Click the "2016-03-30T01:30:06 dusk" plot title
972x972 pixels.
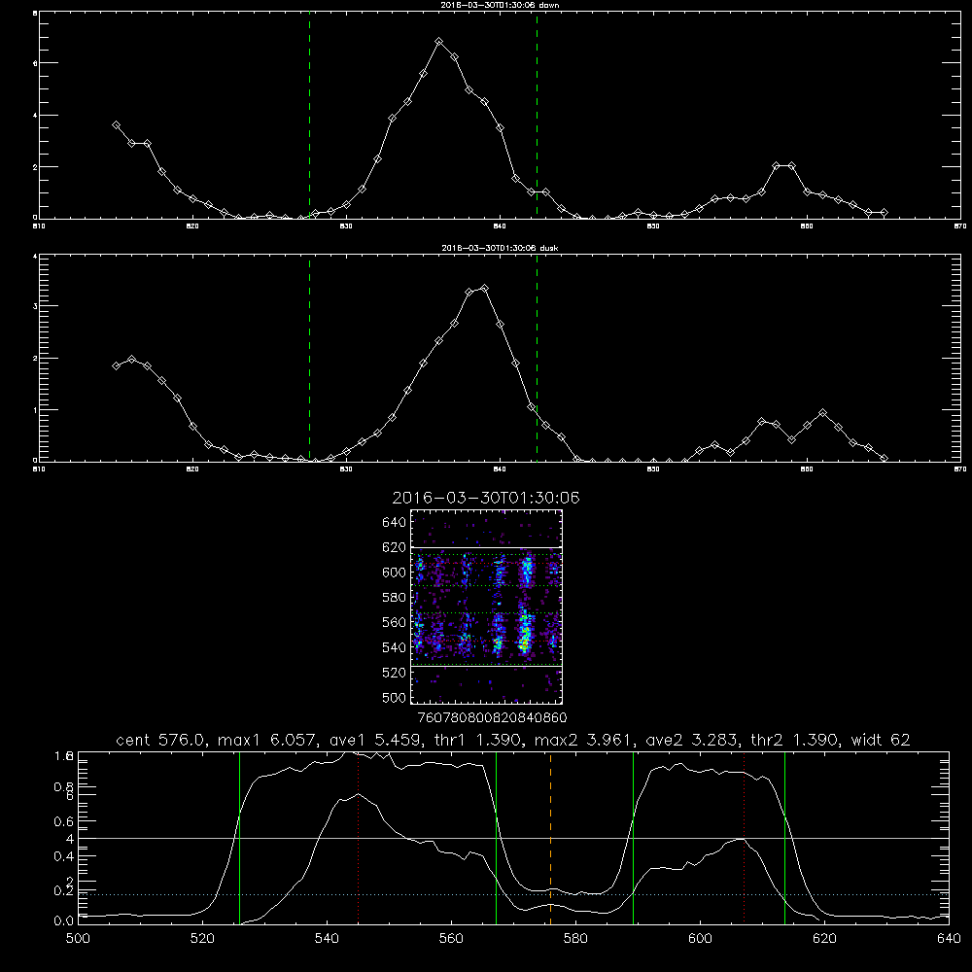click(500, 247)
